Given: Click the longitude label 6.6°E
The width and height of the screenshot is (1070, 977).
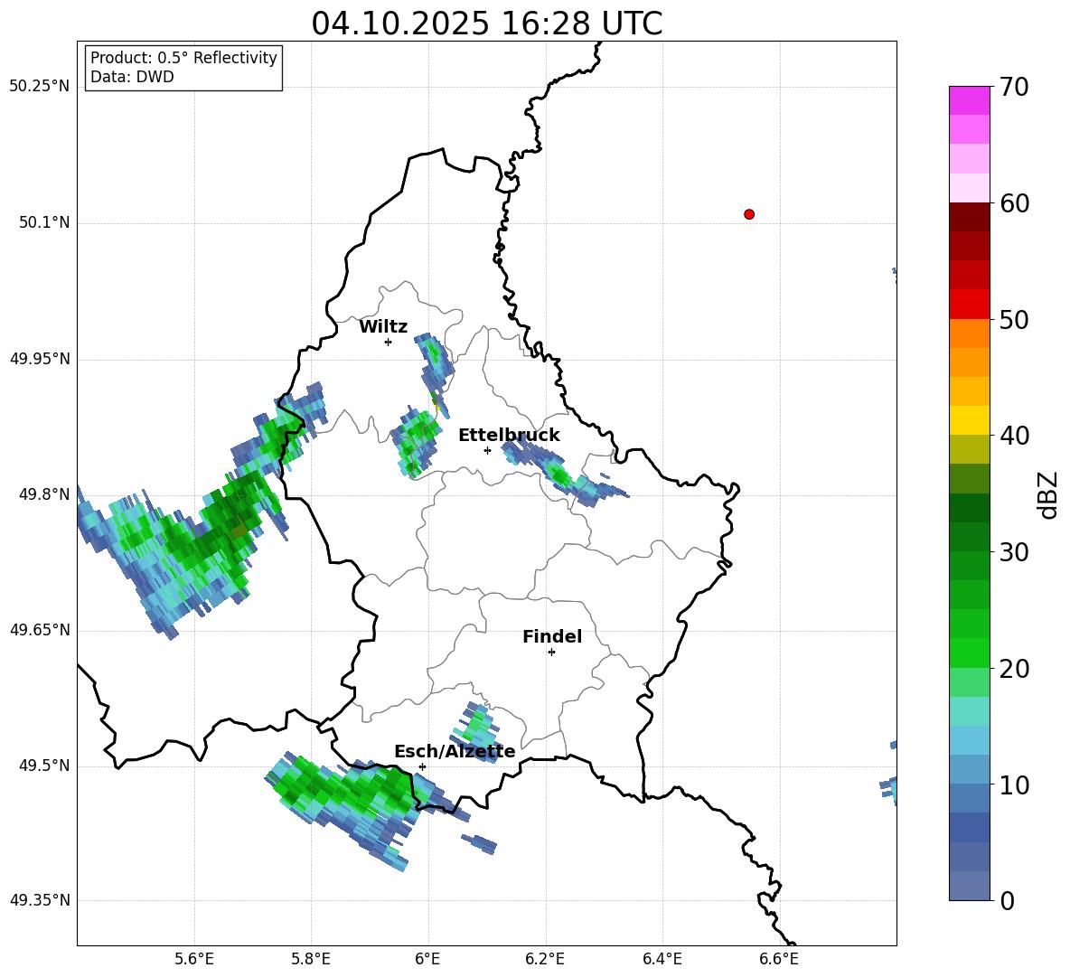Looking at the screenshot, I should coord(779,959).
